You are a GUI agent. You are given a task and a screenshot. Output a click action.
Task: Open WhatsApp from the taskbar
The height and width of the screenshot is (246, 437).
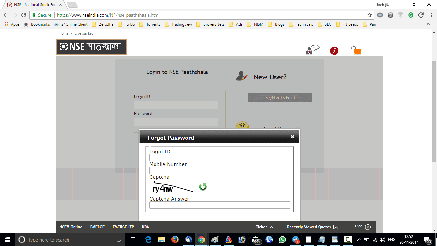tap(282, 240)
